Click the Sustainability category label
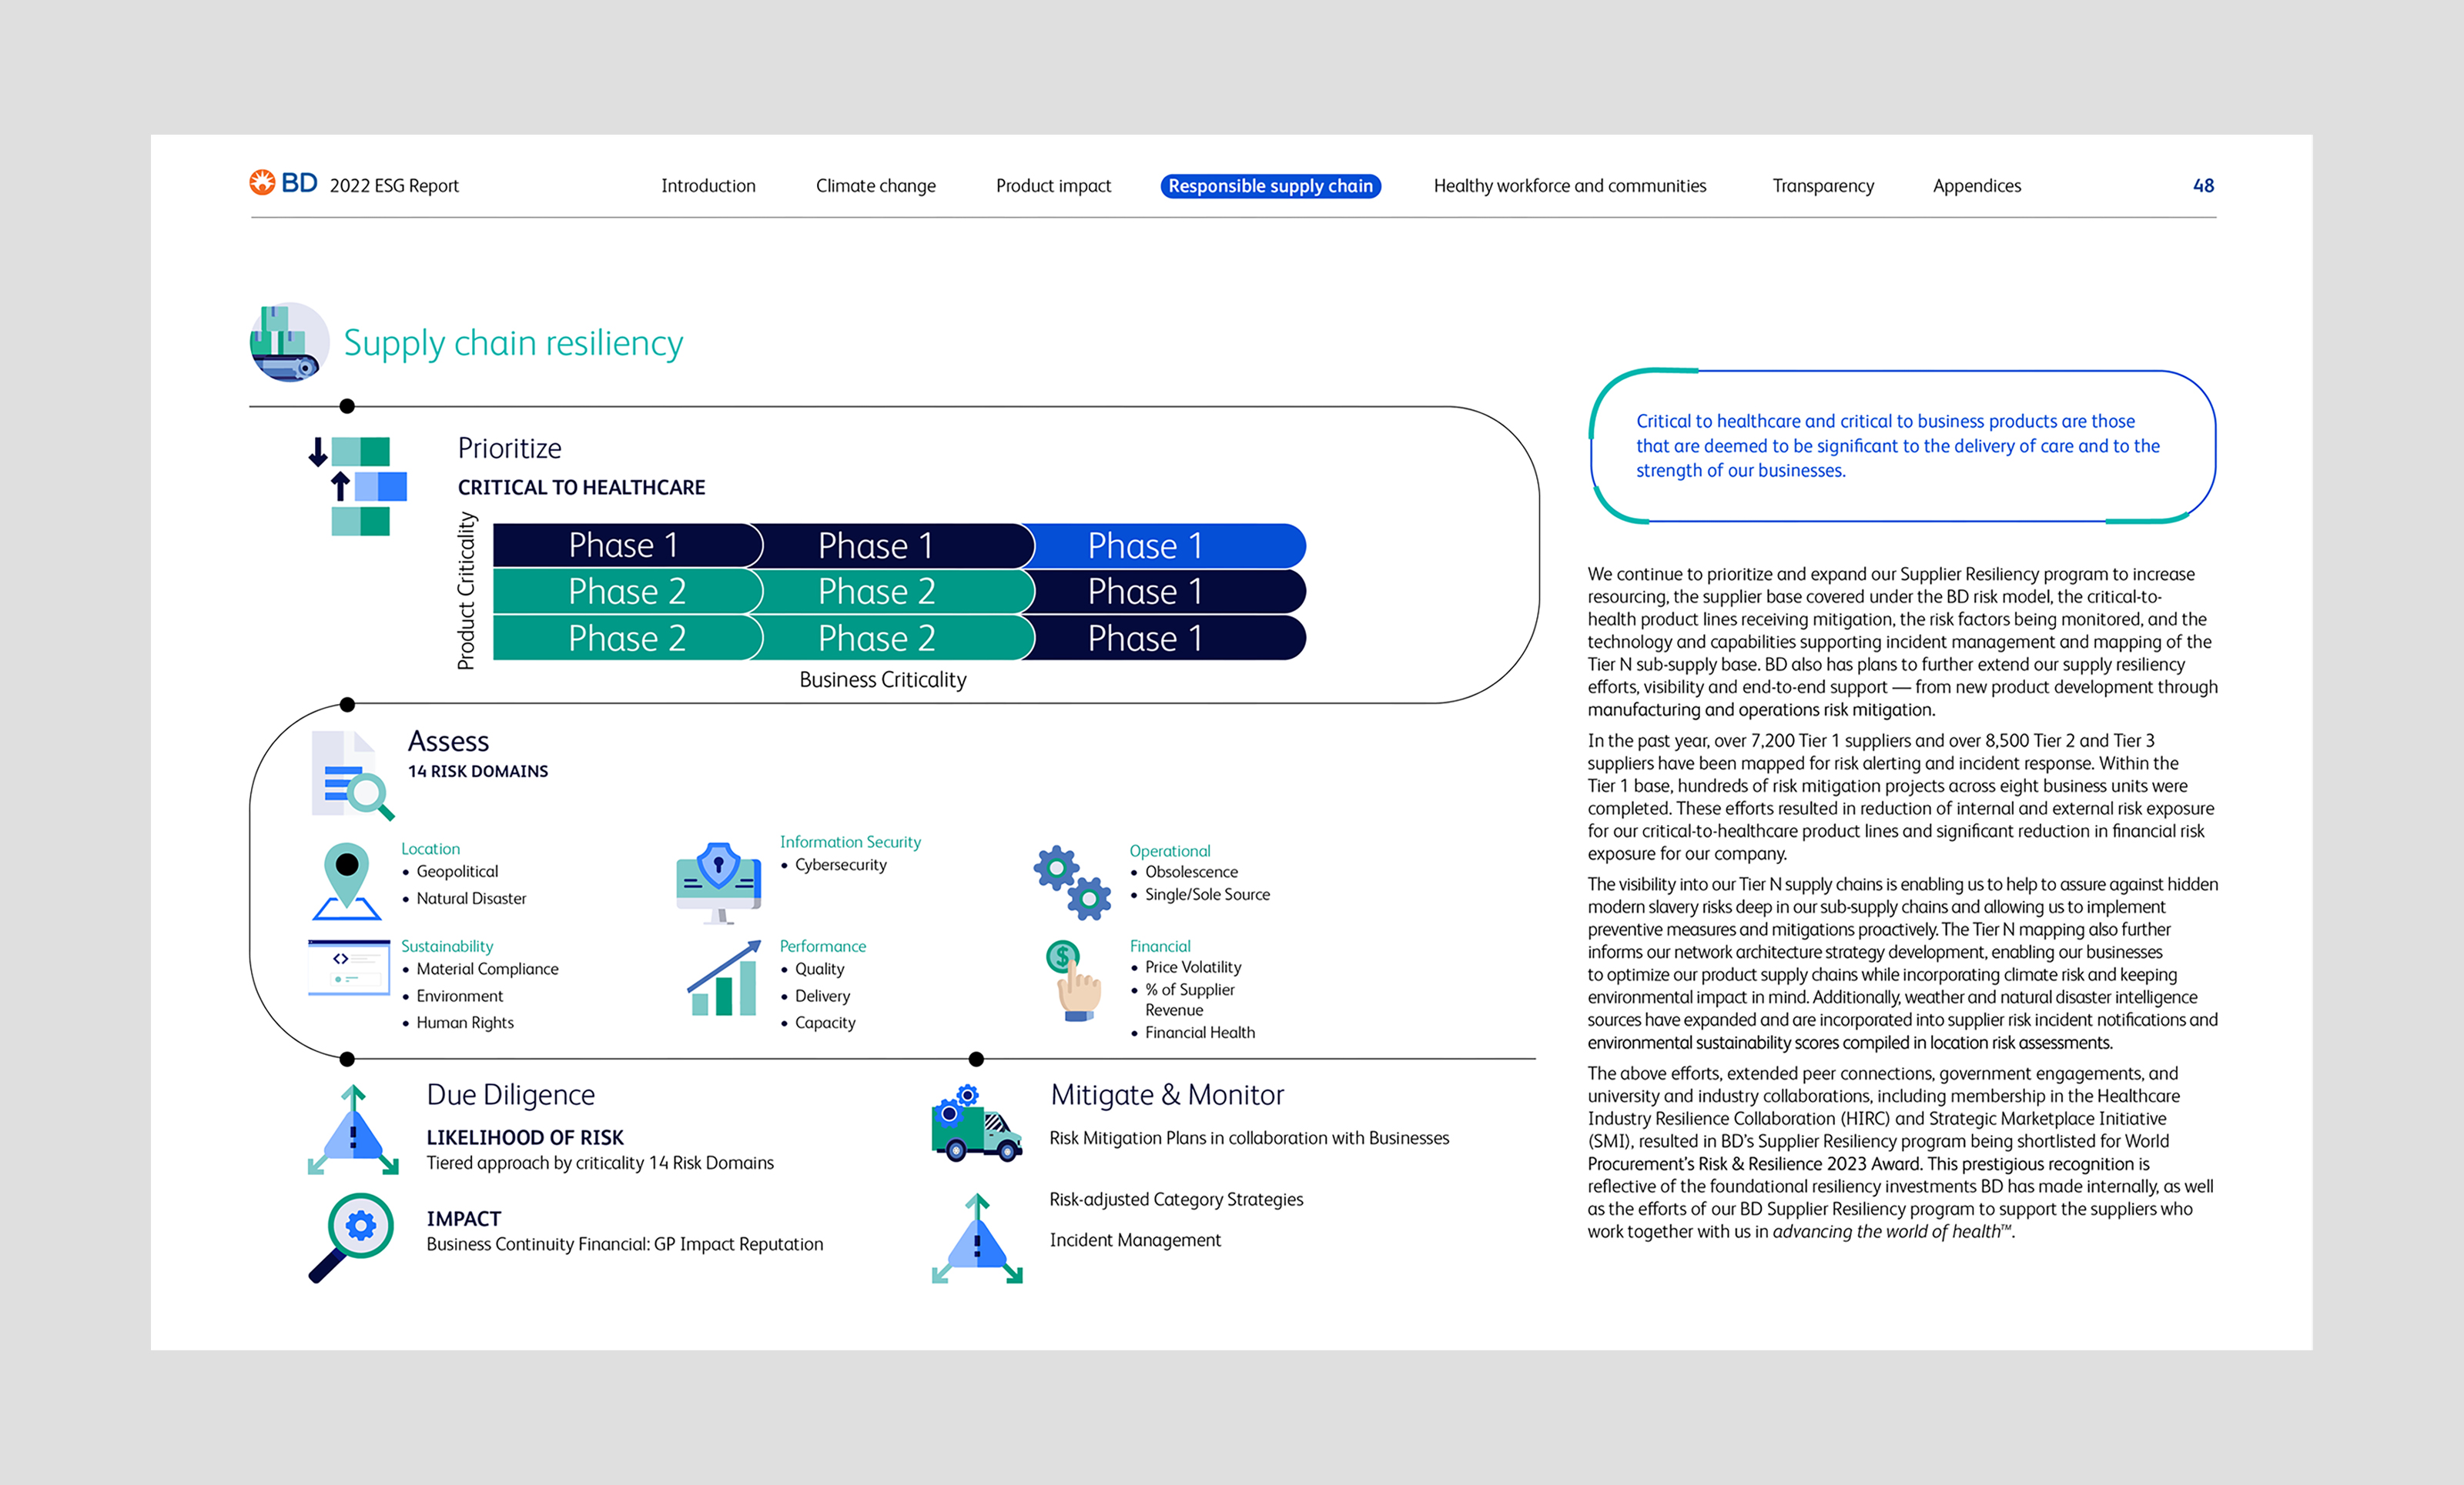This screenshot has width=2464, height=1485. pyautogui.click(x=447, y=946)
